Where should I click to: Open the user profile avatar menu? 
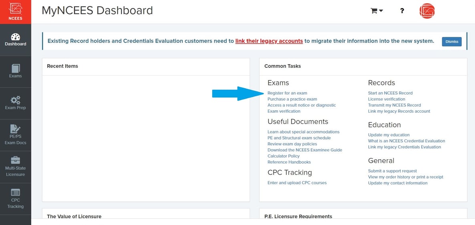(427, 11)
